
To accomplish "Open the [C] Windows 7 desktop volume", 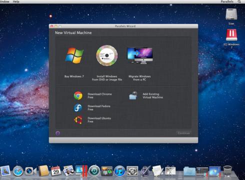I will (231, 38).
